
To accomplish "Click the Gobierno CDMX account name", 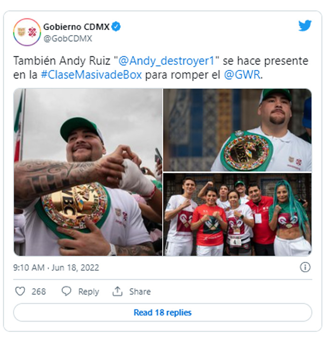I will [x=76, y=27].
